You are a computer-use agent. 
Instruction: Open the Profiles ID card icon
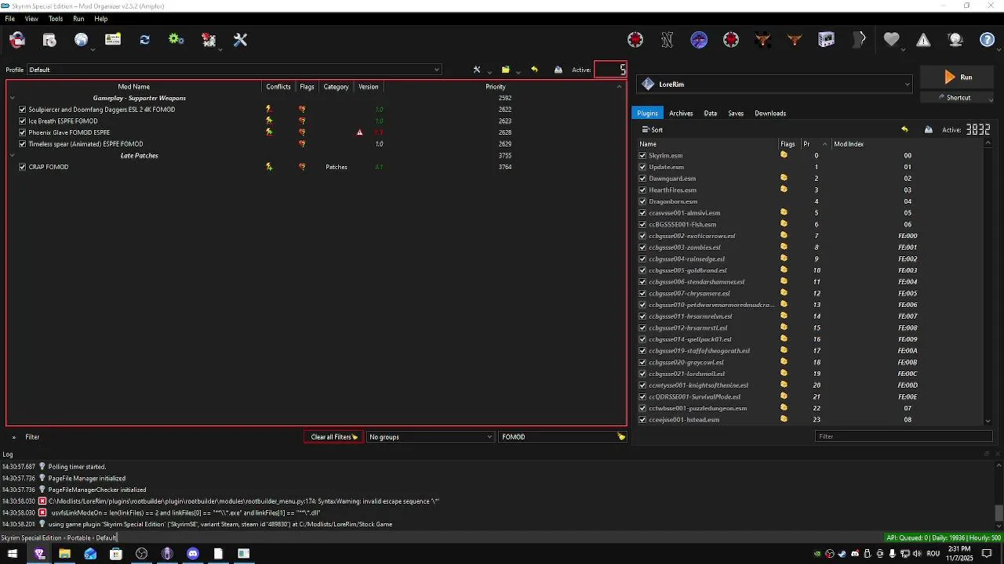coord(113,39)
